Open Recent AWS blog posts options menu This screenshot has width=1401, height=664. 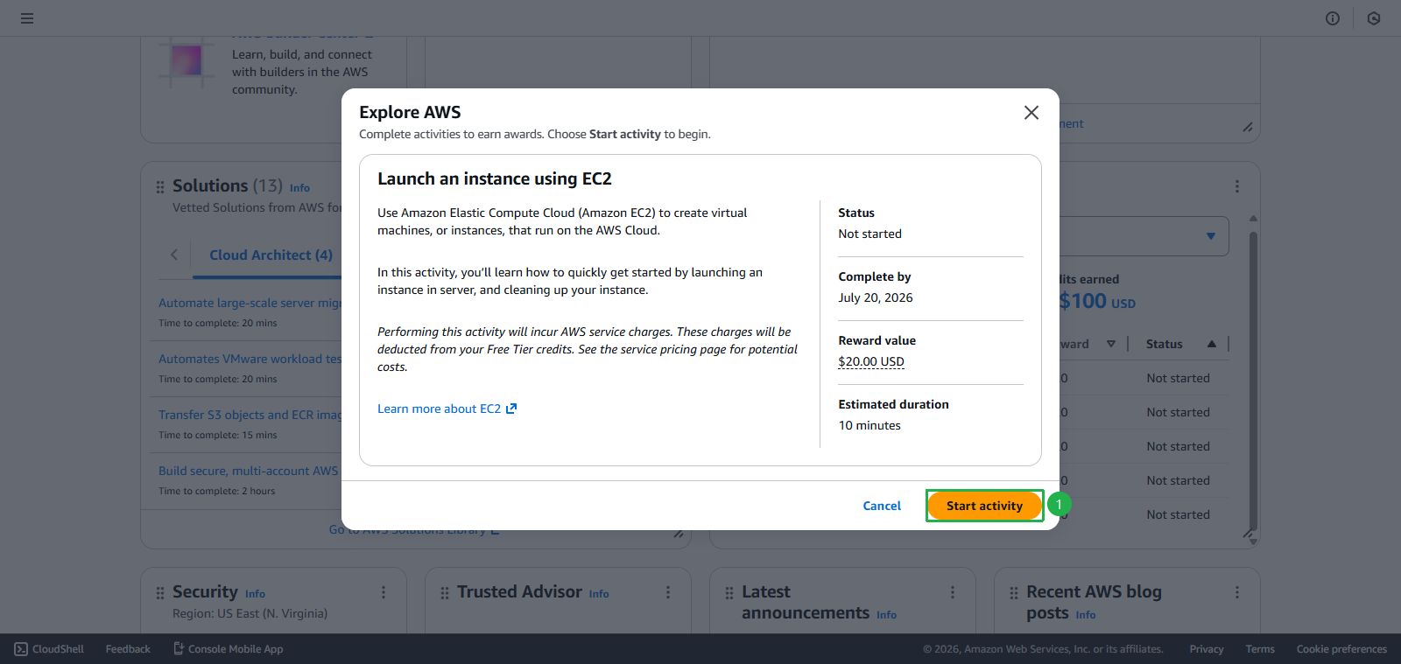[x=1237, y=592]
